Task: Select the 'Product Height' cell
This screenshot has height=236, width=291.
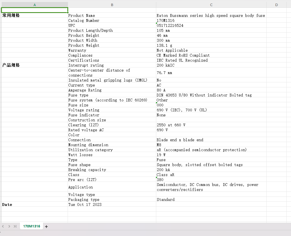Action: click(112, 35)
